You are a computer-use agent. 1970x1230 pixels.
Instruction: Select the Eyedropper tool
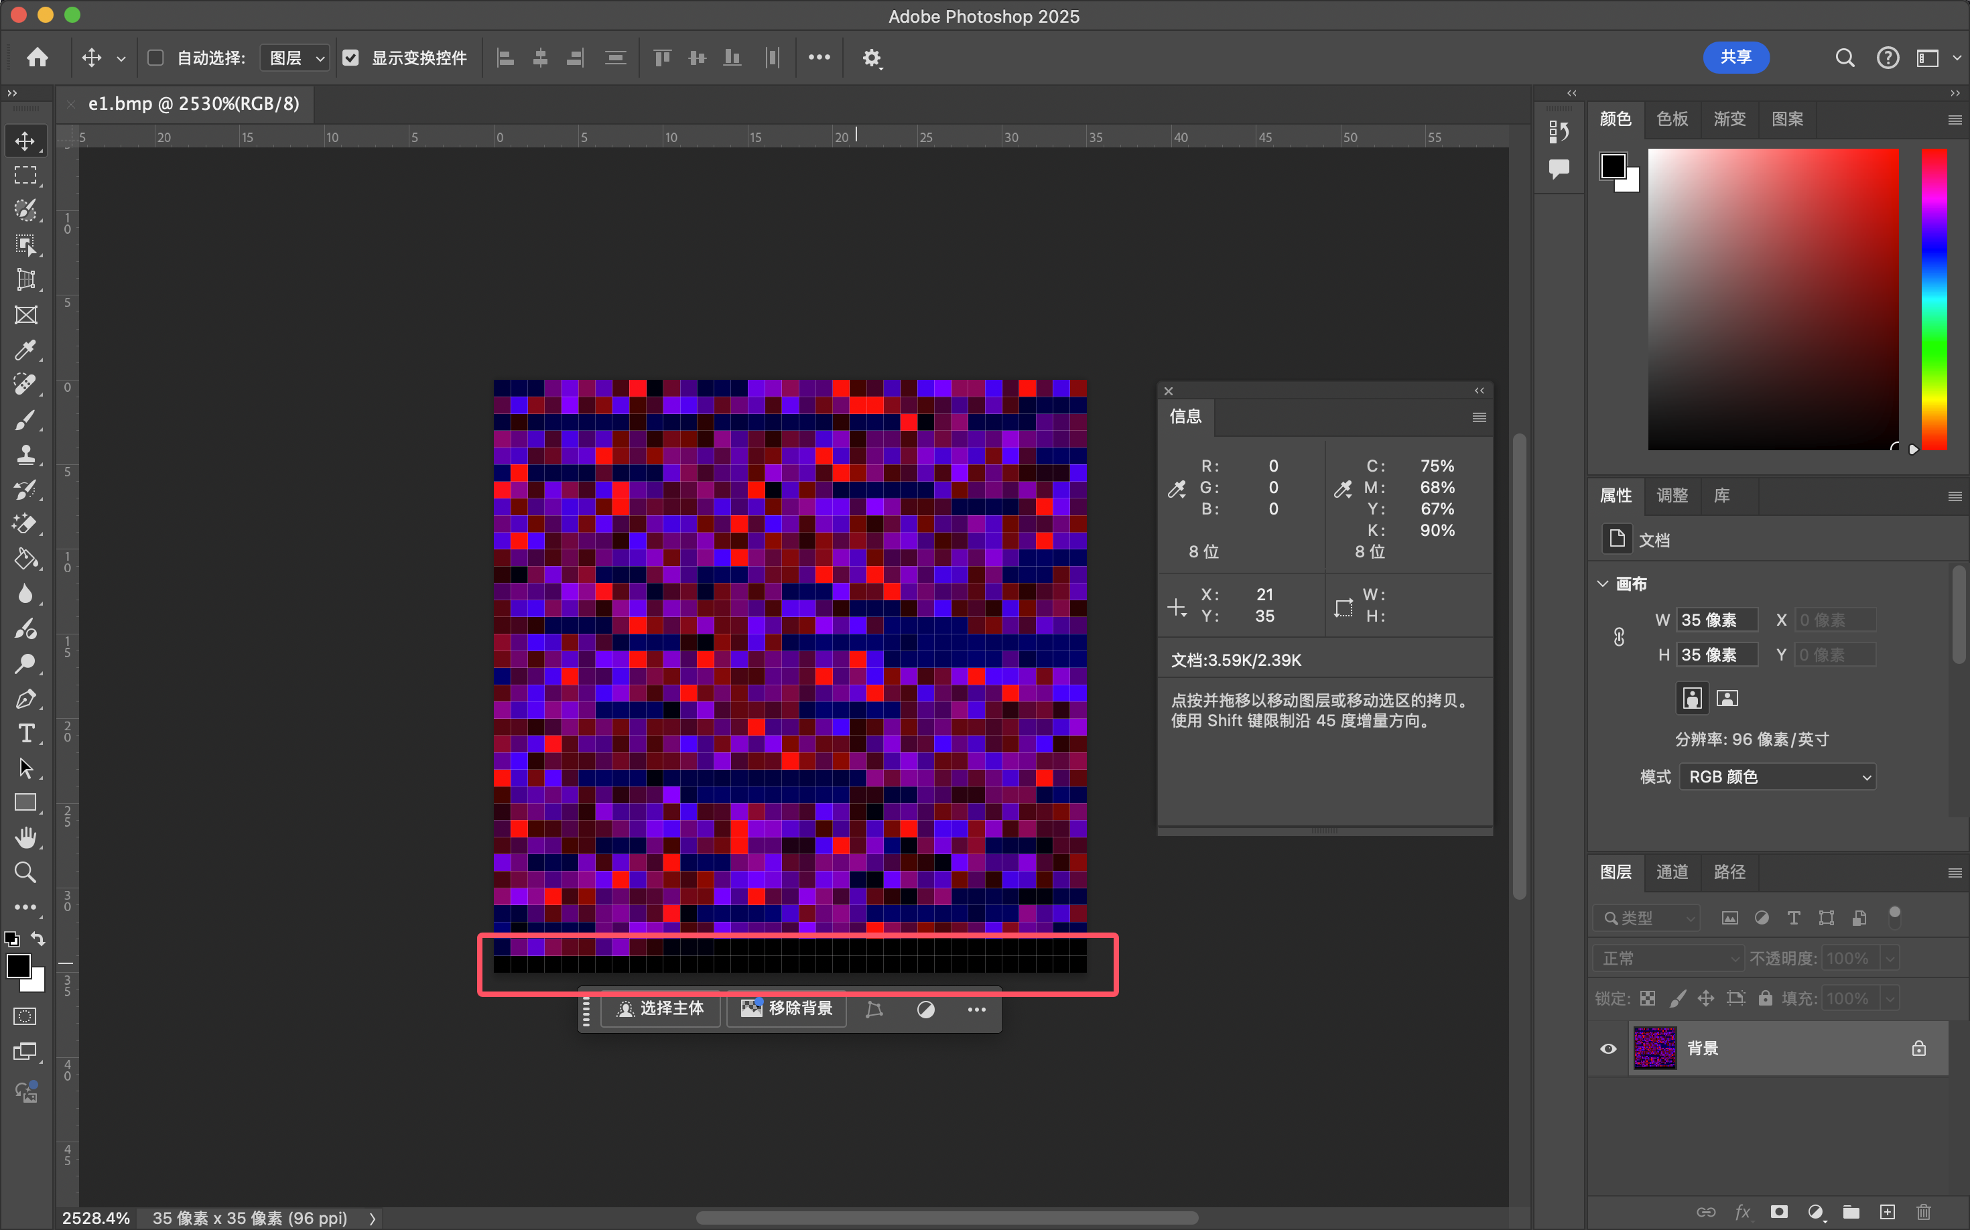coord(25,350)
